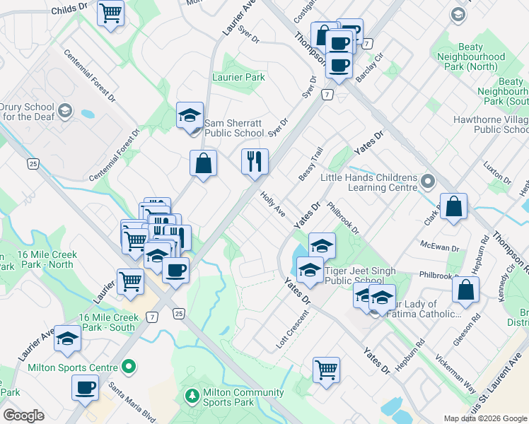Image resolution: width=529 pixels, height=424 pixels.
Task: Click the restaurant marker near Holly Ave
Action: (255, 163)
